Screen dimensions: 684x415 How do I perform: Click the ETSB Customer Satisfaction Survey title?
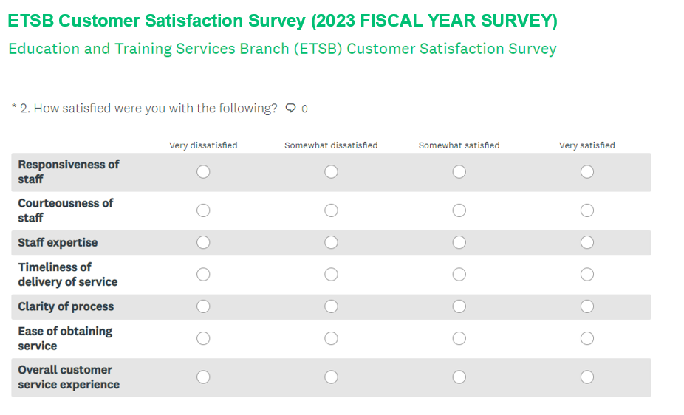(x=282, y=21)
